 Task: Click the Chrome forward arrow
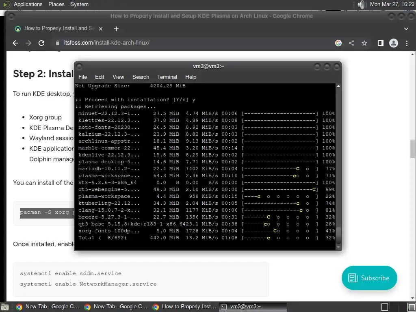tap(28, 43)
